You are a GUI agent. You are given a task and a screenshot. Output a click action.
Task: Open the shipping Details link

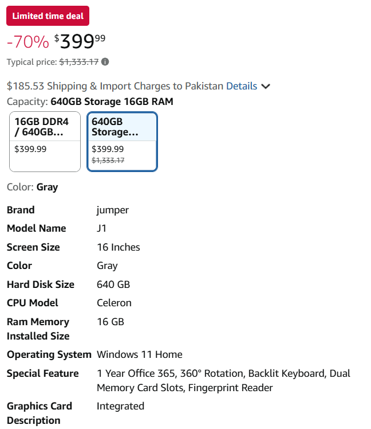click(242, 86)
